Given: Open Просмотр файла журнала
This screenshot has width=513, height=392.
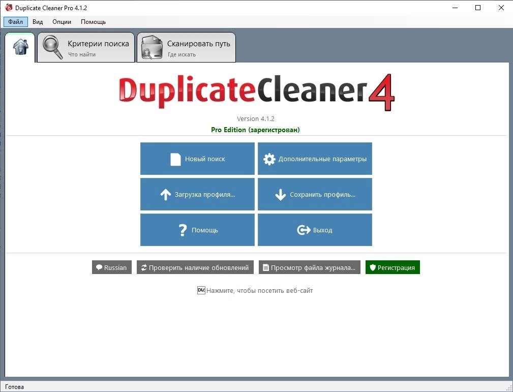Looking at the screenshot, I should [x=310, y=267].
